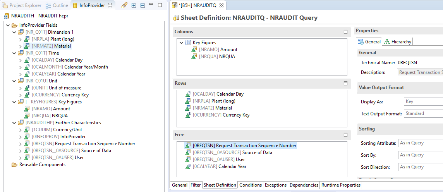The image size is (443, 192).
Task: Maximize the Rows section
Action: [345, 83]
